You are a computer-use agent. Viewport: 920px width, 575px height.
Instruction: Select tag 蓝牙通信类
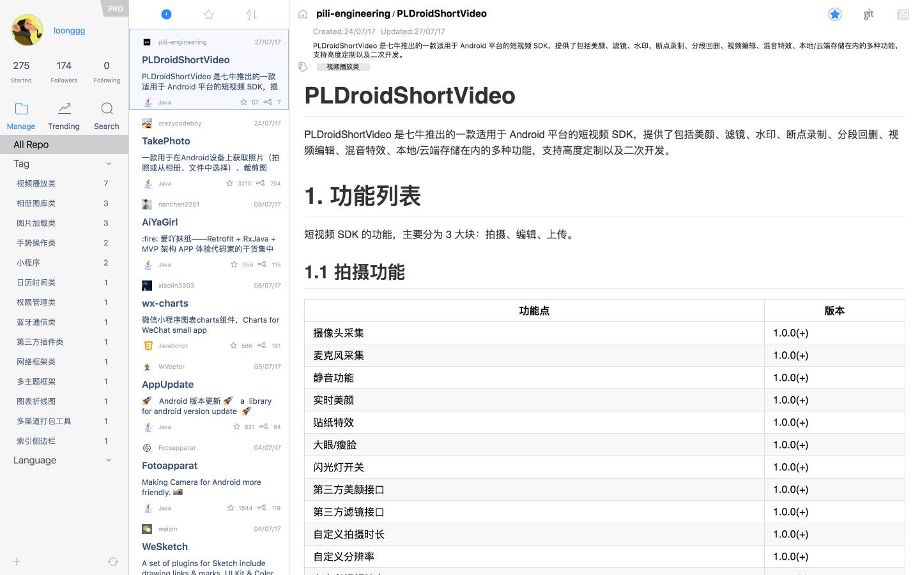coord(64,322)
